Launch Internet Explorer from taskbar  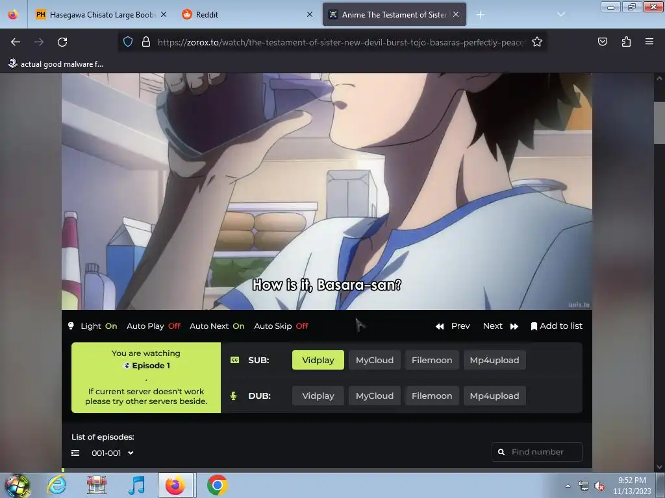pyautogui.click(x=57, y=485)
